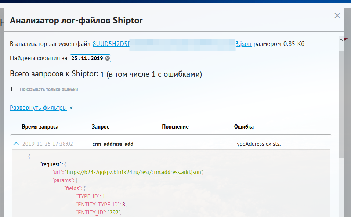The image size is (351, 217).
Task: Click 'Всего запросов к Shiptor' summary line
Action: (106, 74)
